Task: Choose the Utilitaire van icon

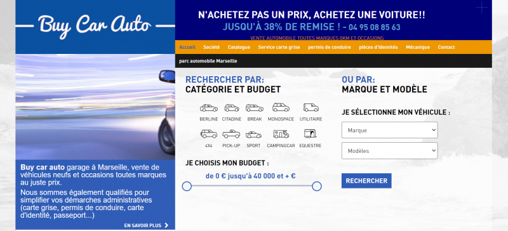Action: click(311, 107)
